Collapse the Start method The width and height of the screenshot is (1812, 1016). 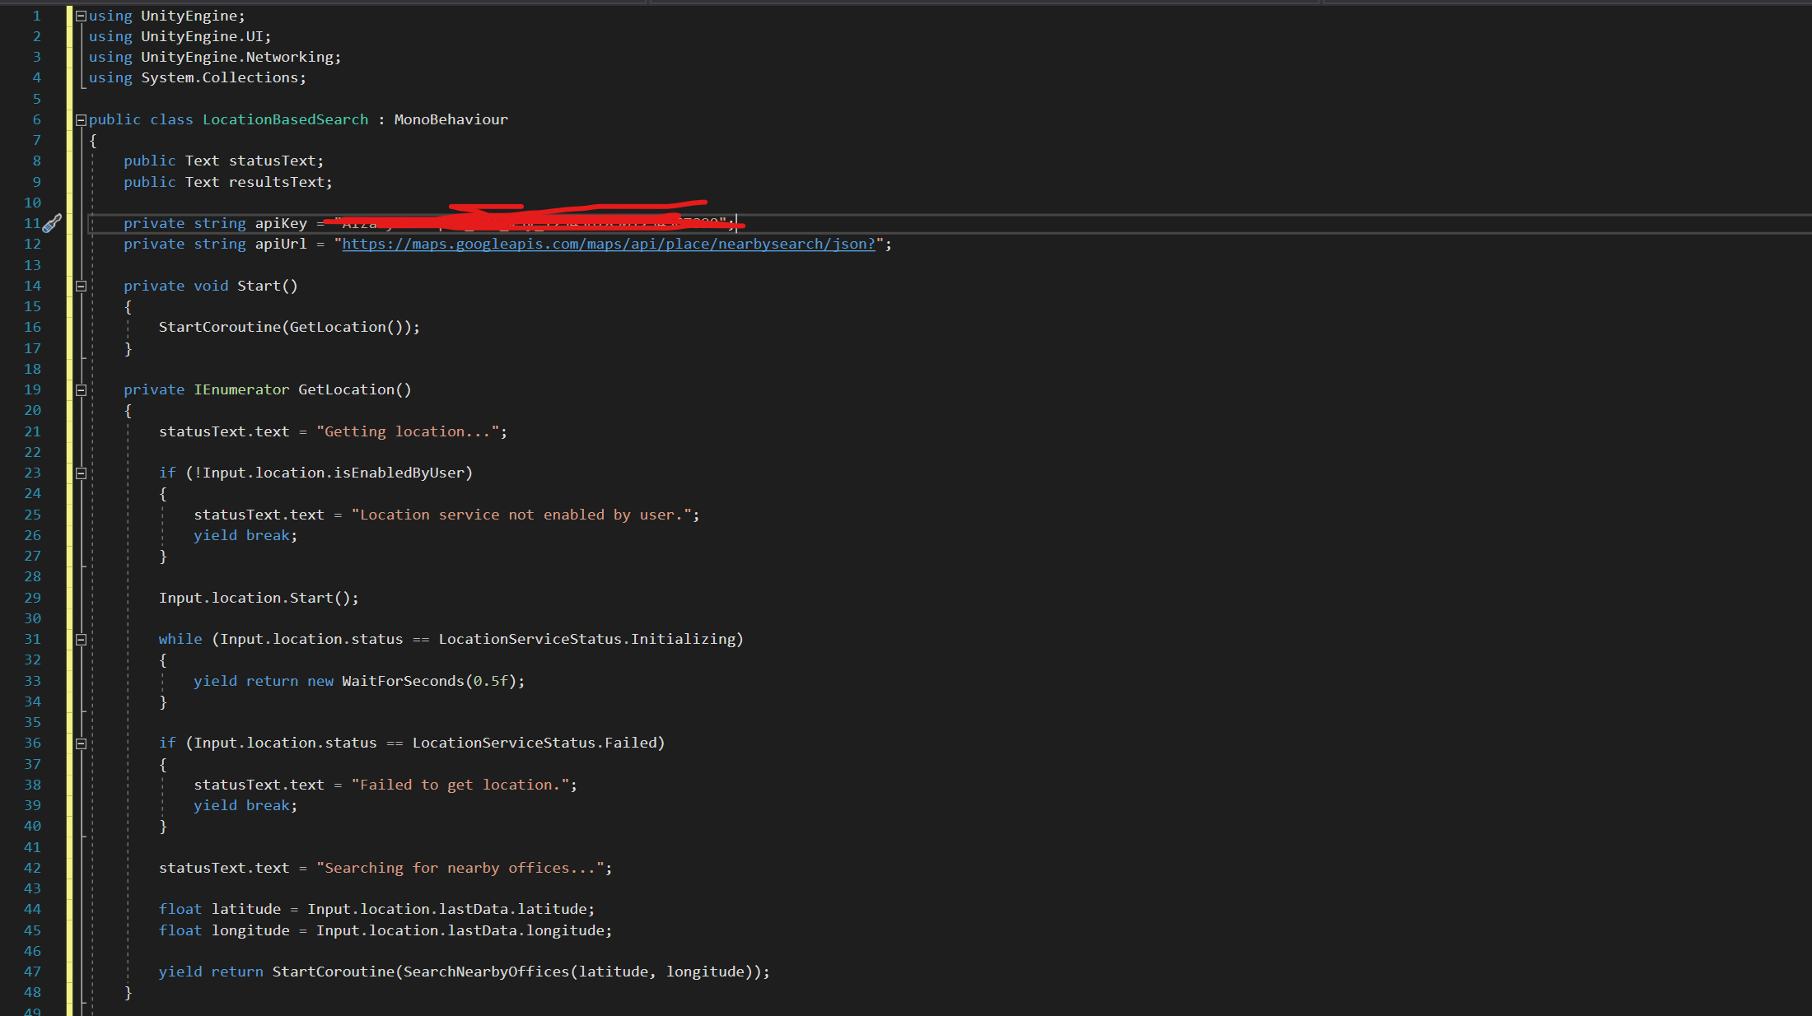coord(81,287)
